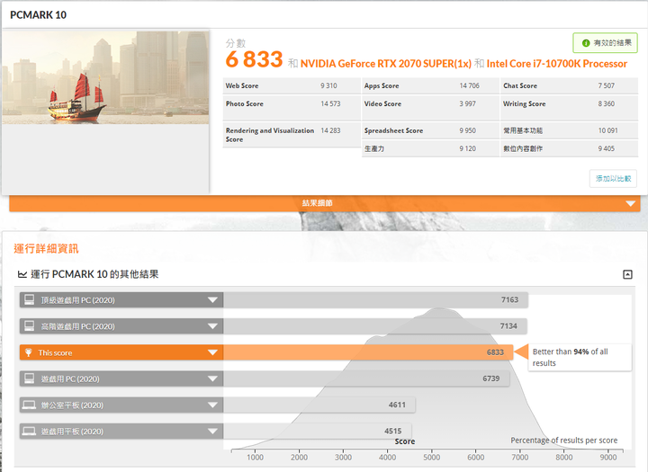
Task: Click the 1000 tick label on score axis
Action: click(x=255, y=458)
